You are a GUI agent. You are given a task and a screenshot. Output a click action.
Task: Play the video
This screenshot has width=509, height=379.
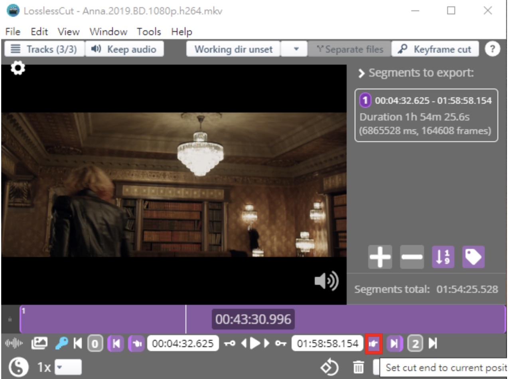254,343
